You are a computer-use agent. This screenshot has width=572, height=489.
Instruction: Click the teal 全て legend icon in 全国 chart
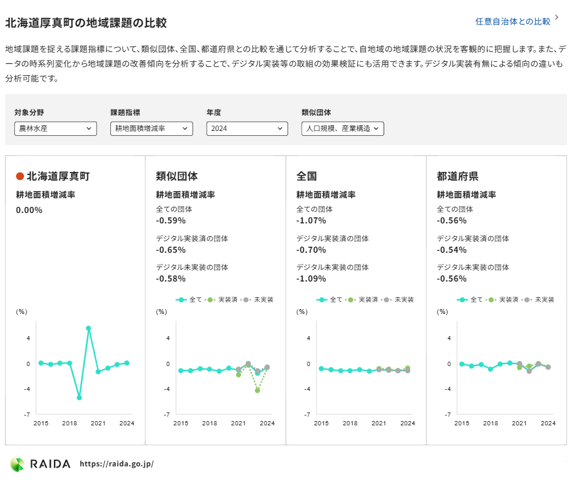321,299
